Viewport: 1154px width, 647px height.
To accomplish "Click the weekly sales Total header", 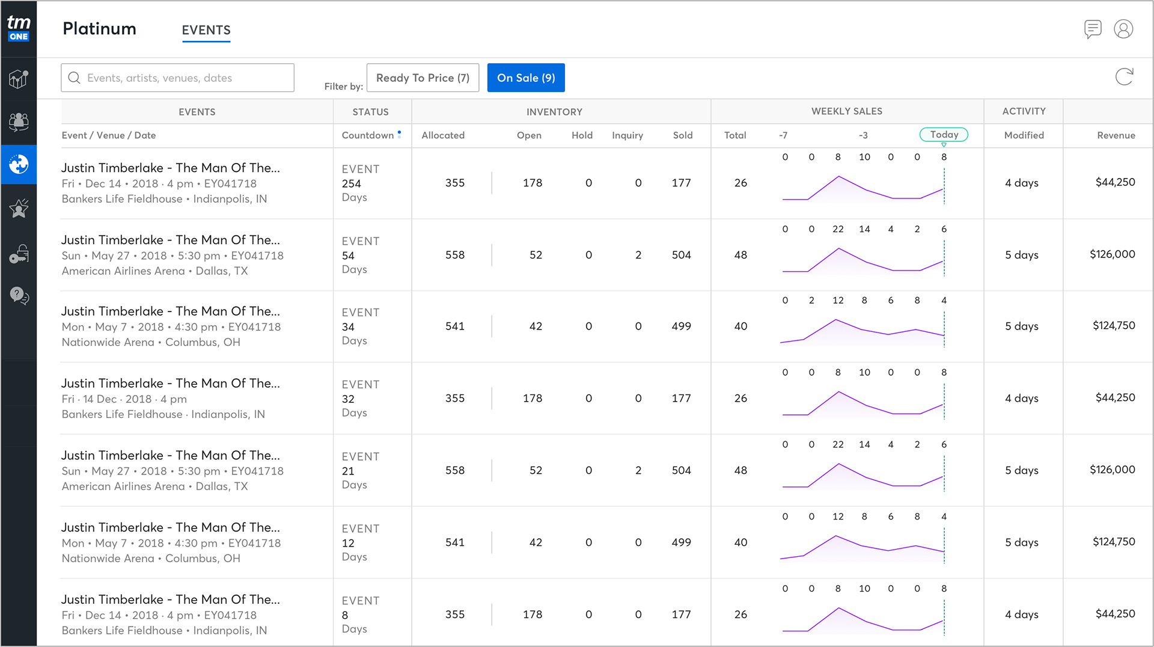I will click(735, 135).
